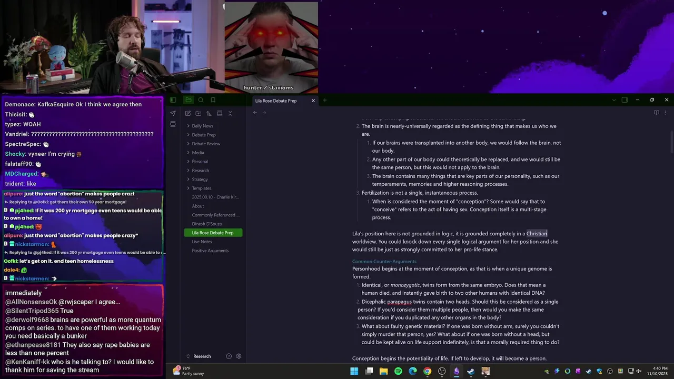Viewport: 674px width, 379px height.
Task: Open the Windows Start menu
Action: tap(354, 371)
